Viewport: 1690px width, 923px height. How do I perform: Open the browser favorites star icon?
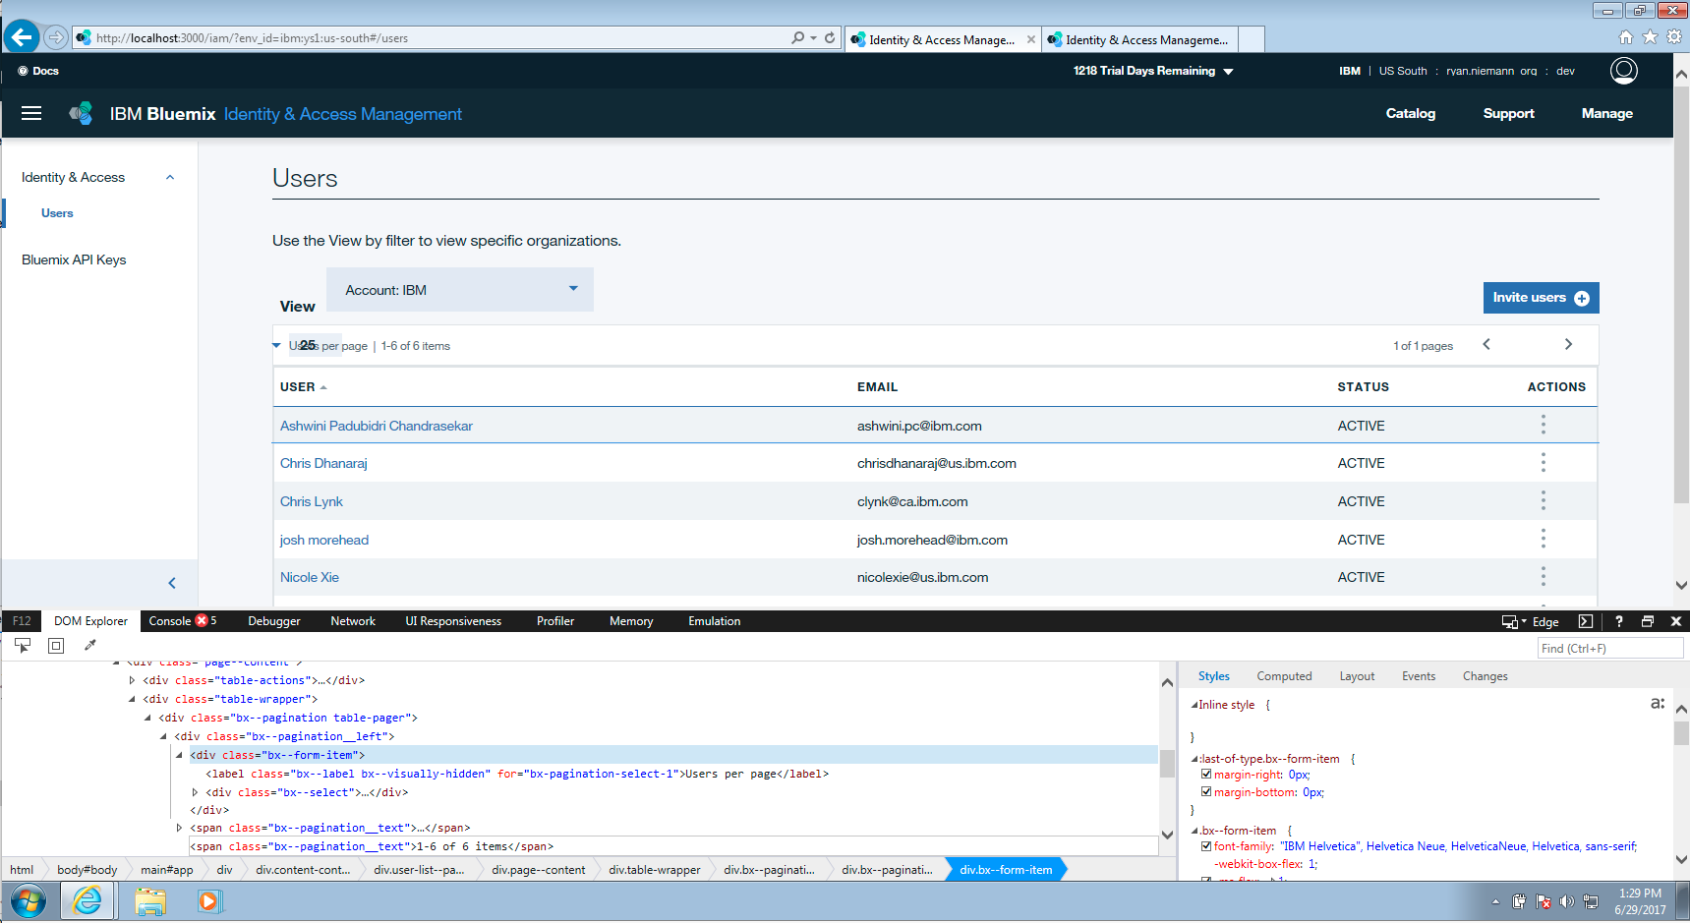[1650, 37]
